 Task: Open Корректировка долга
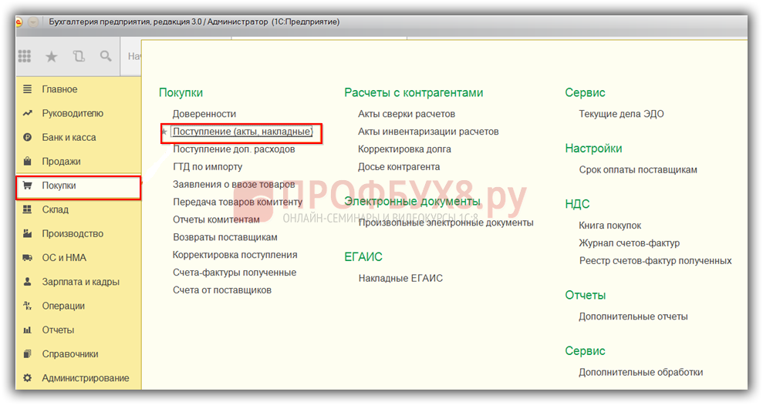tap(405, 149)
